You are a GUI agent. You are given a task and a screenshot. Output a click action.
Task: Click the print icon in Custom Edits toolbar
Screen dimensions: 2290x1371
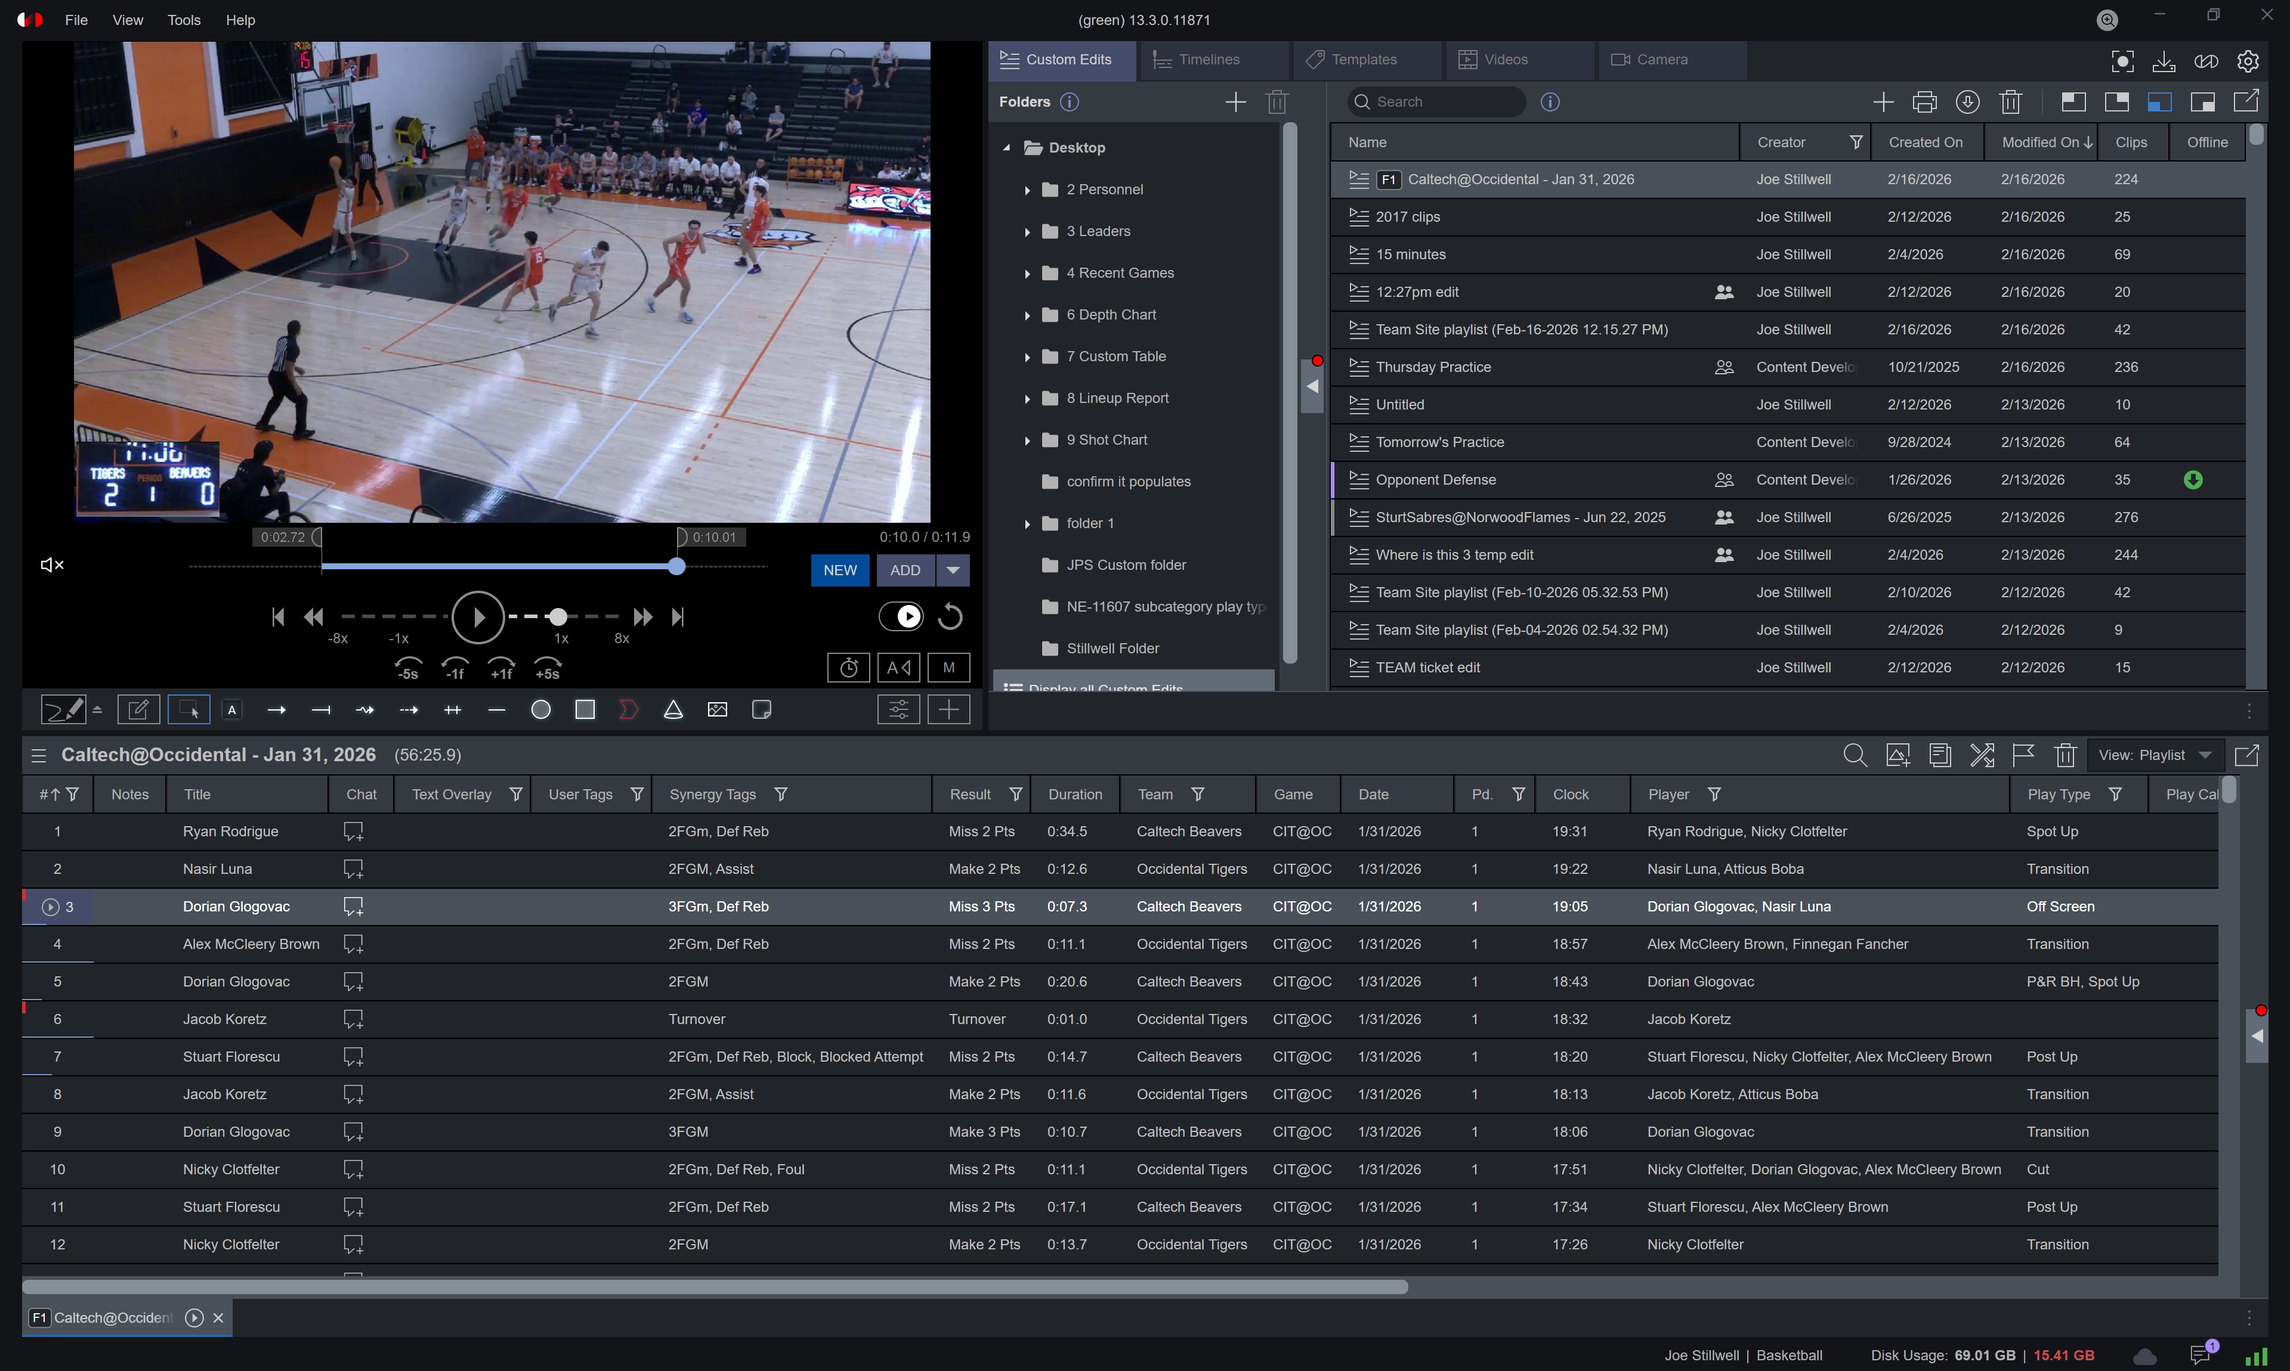(1925, 101)
